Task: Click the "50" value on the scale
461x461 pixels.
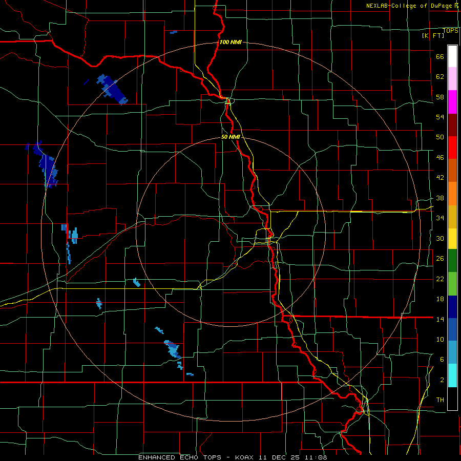Action: [x=440, y=137]
